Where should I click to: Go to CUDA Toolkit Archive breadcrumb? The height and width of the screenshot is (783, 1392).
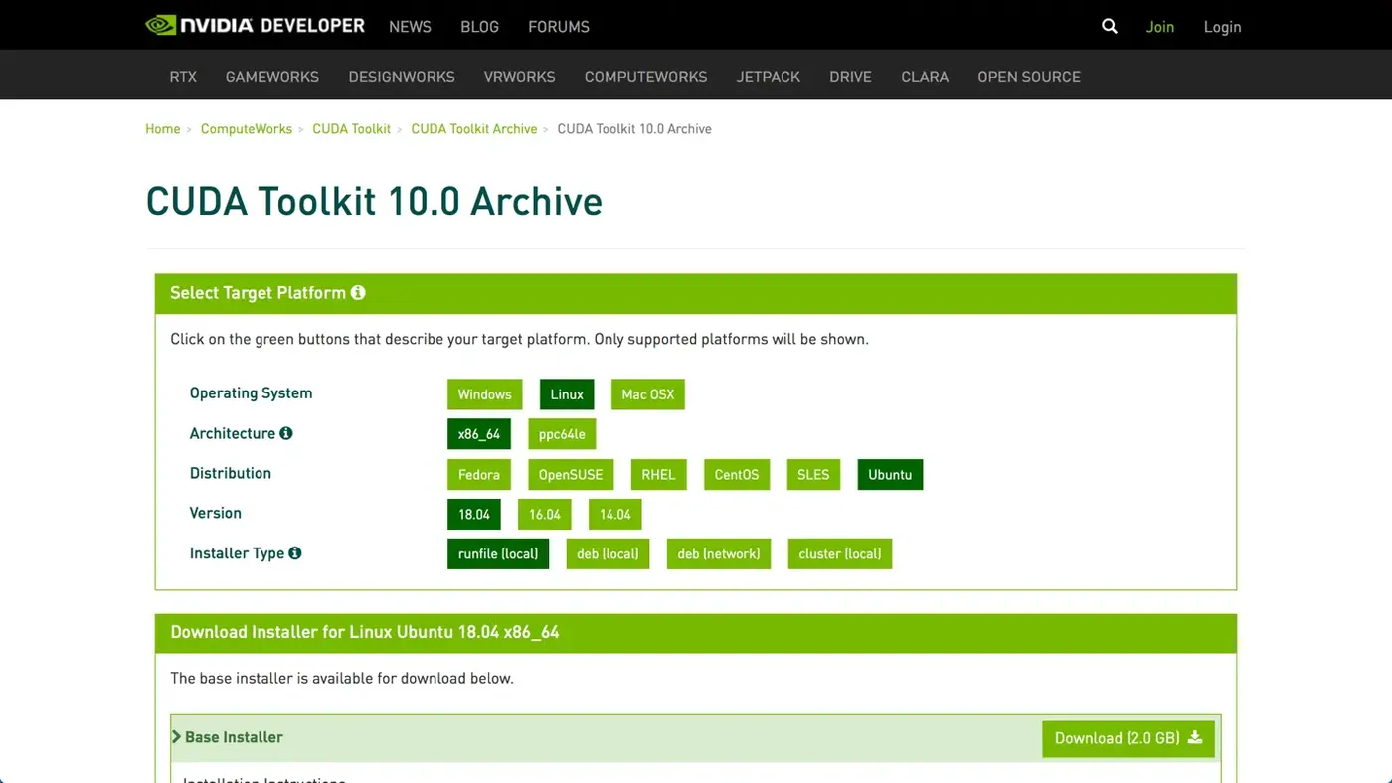pos(474,129)
